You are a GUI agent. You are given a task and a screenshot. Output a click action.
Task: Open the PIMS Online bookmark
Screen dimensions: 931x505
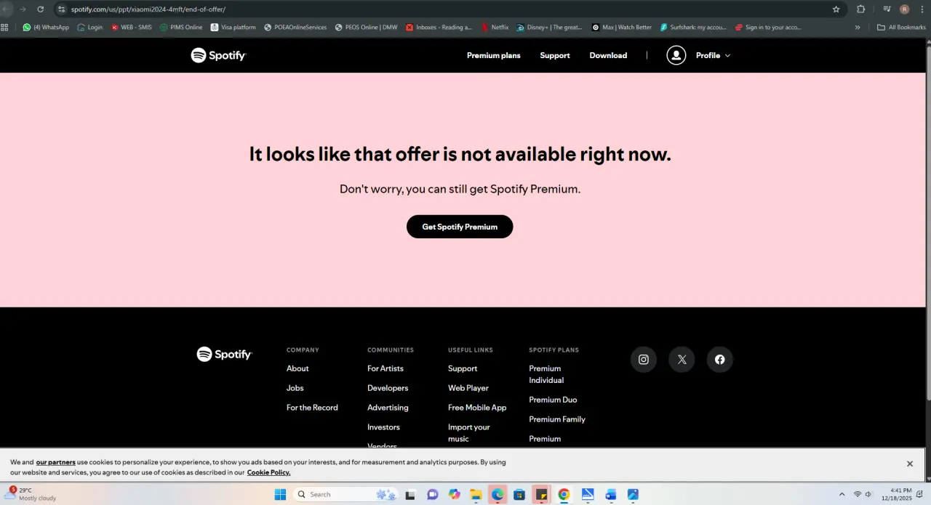pos(181,27)
